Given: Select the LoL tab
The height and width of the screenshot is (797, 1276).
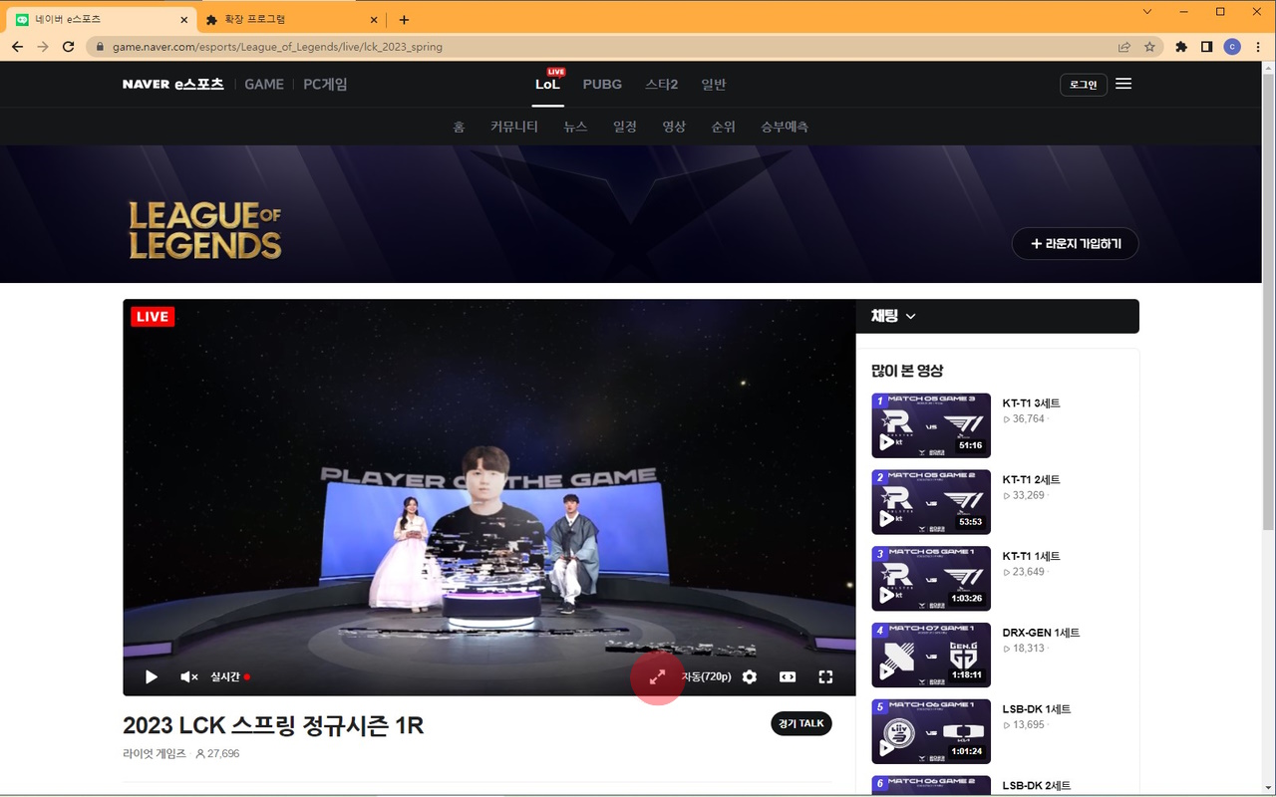Looking at the screenshot, I should coord(547,85).
